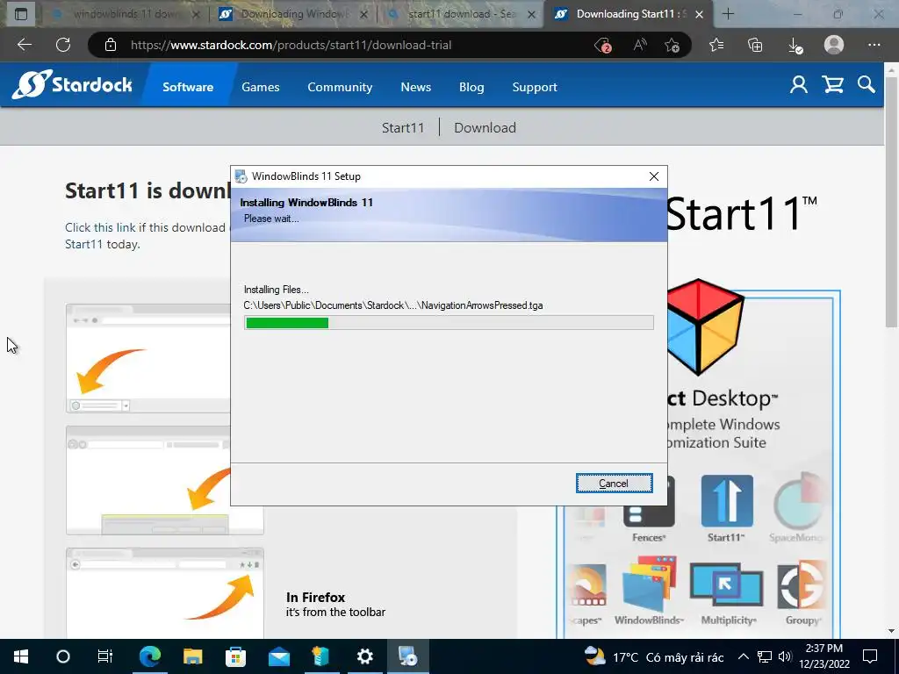
Task: Open the shopping cart
Action: pyautogui.click(x=832, y=85)
